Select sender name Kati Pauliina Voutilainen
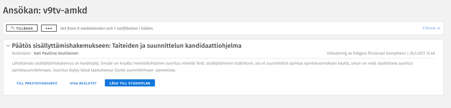The image size is (451, 108). (x=56, y=53)
